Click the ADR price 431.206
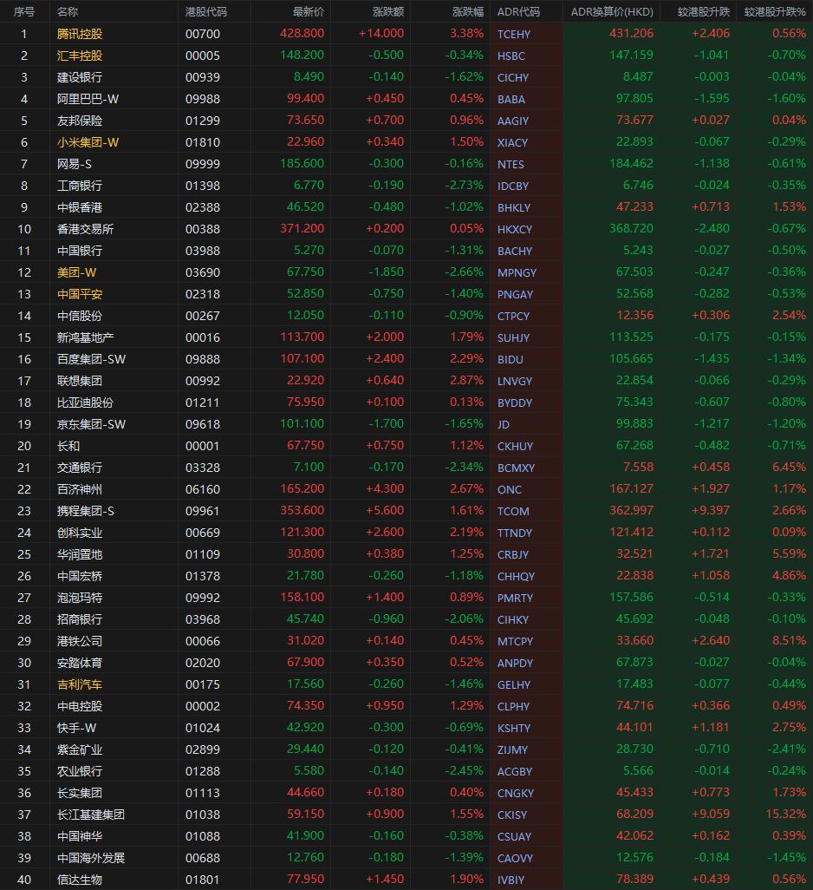813x890 pixels. pyautogui.click(x=632, y=34)
